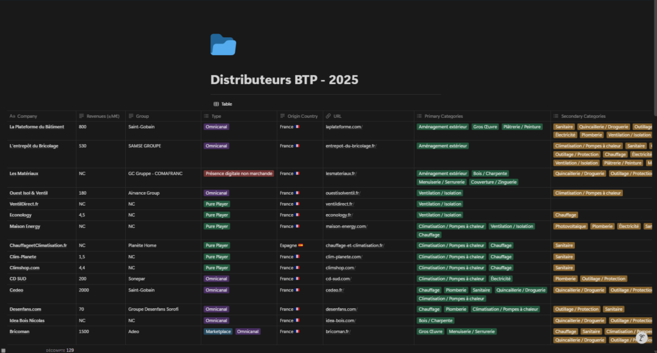This screenshot has height=353, width=657.
Task: Open the Table view tab
Action: click(223, 104)
